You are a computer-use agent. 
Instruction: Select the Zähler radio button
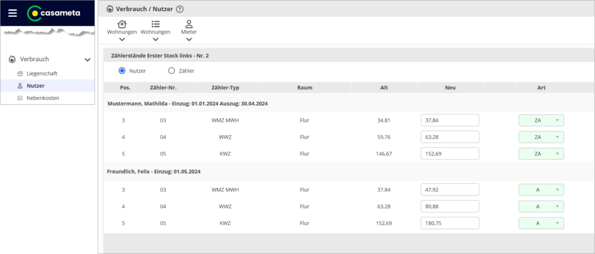(x=171, y=71)
